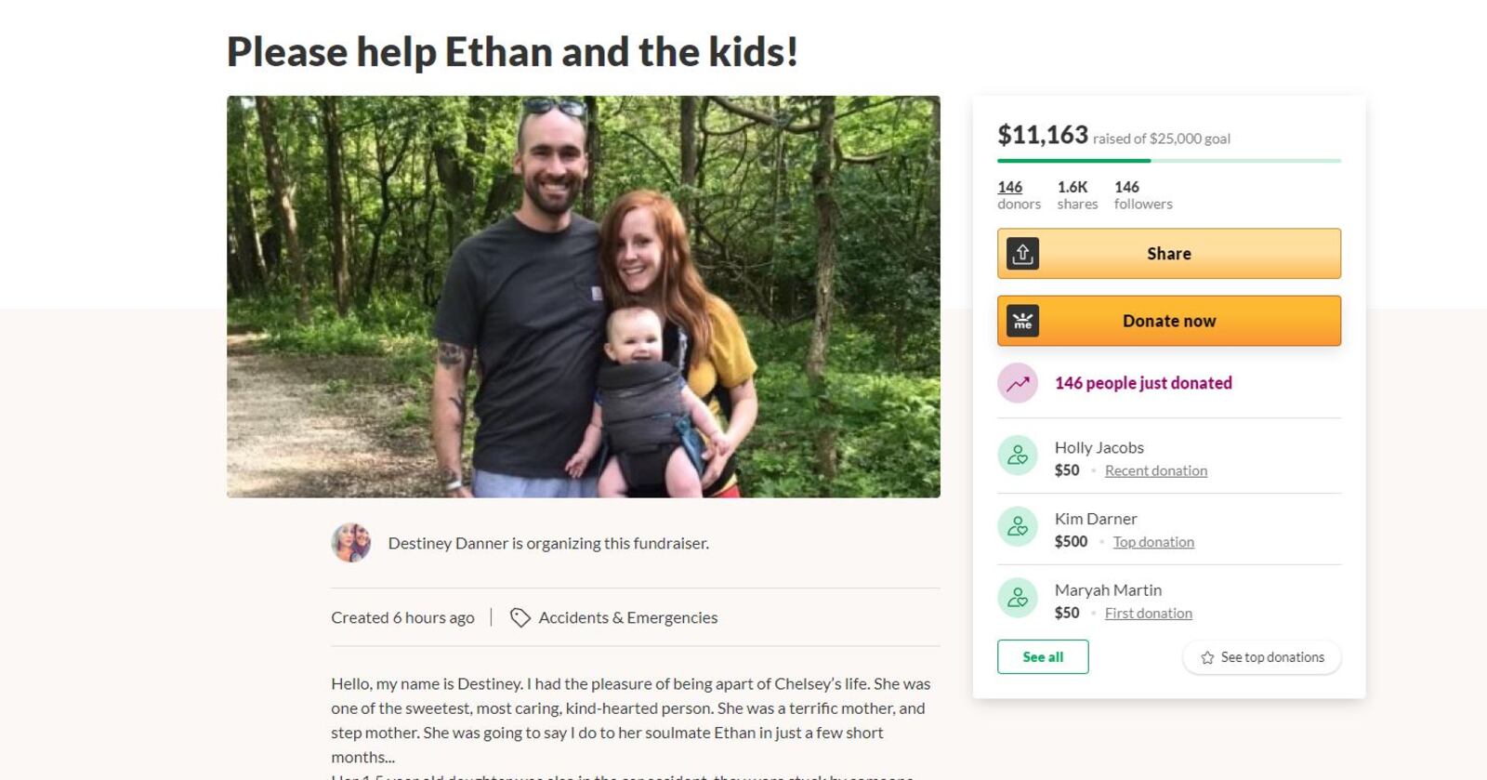Click the share upload icon
The image size is (1487, 780).
[x=1022, y=254]
